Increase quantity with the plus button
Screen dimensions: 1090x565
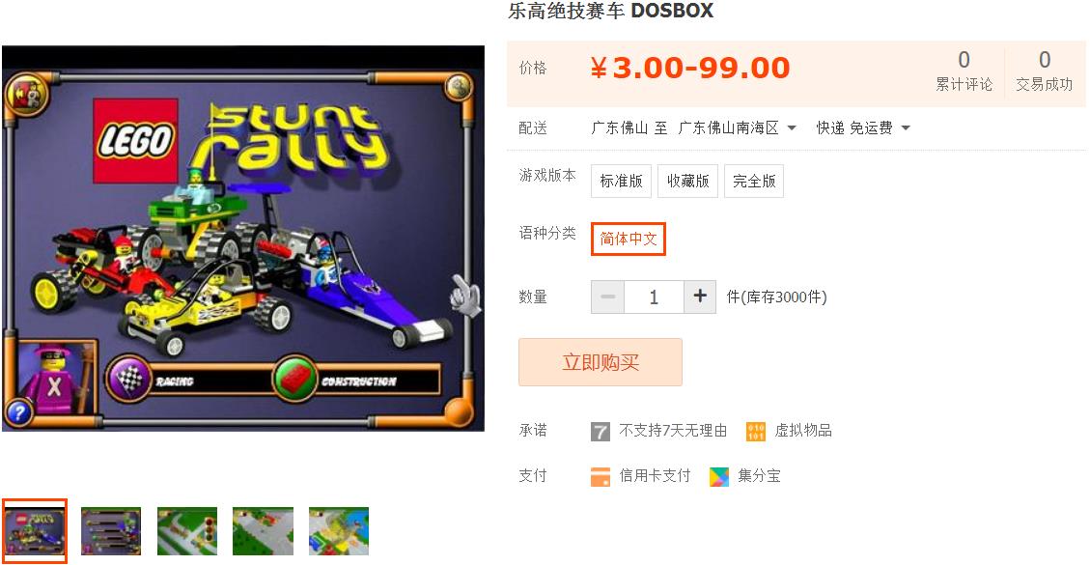pyautogui.click(x=700, y=297)
